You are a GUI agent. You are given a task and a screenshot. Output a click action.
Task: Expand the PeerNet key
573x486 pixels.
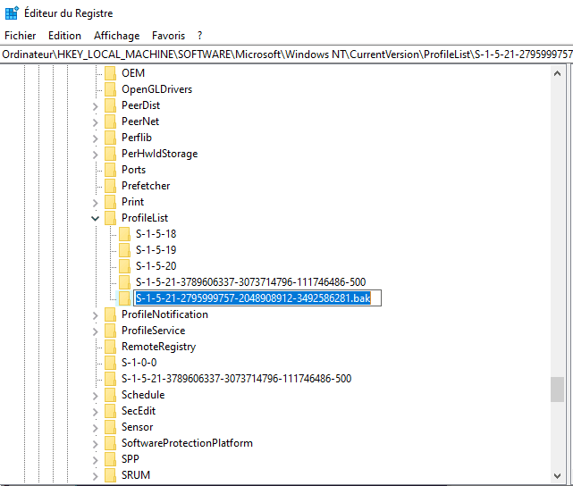pyautogui.click(x=96, y=122)
